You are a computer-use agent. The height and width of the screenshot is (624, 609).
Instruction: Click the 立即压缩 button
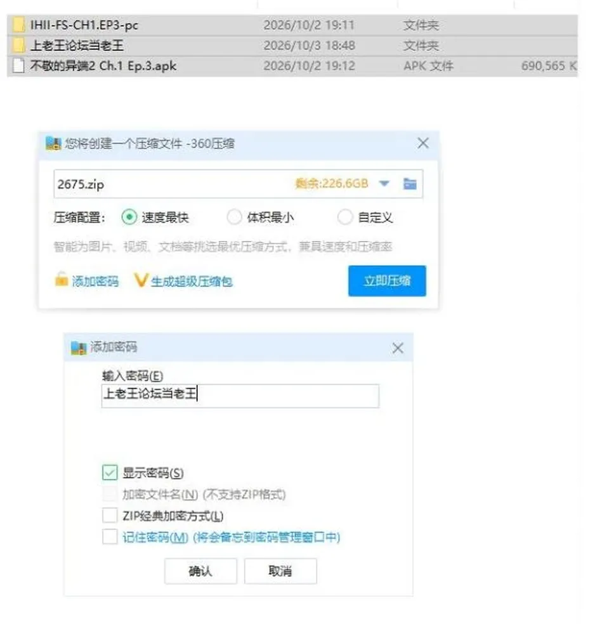(x=387, y=281)
